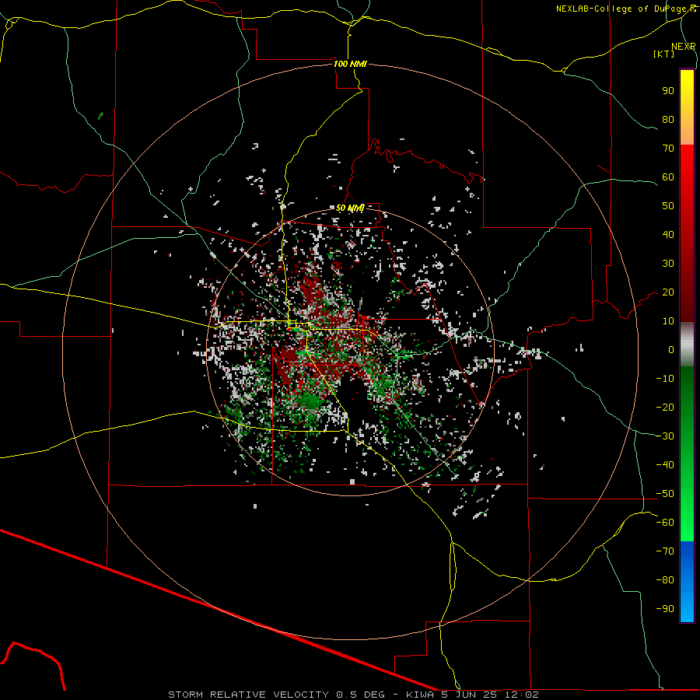Pick the blue segment of the color bar

(x=687, y=581)
